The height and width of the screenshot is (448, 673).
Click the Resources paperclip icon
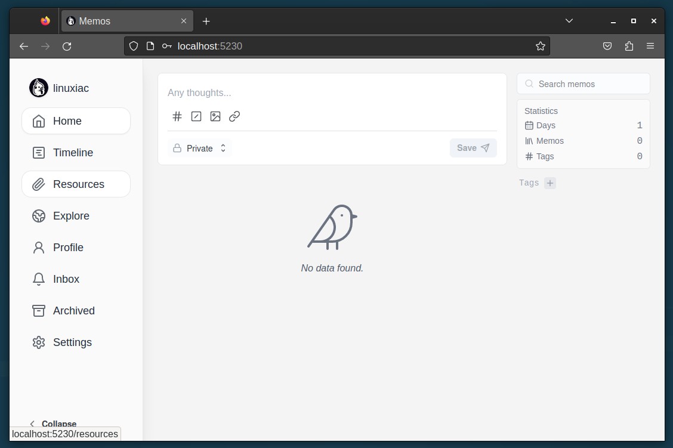click(x=39, y=184)
